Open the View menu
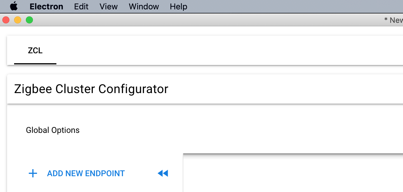 coord(108,6)
